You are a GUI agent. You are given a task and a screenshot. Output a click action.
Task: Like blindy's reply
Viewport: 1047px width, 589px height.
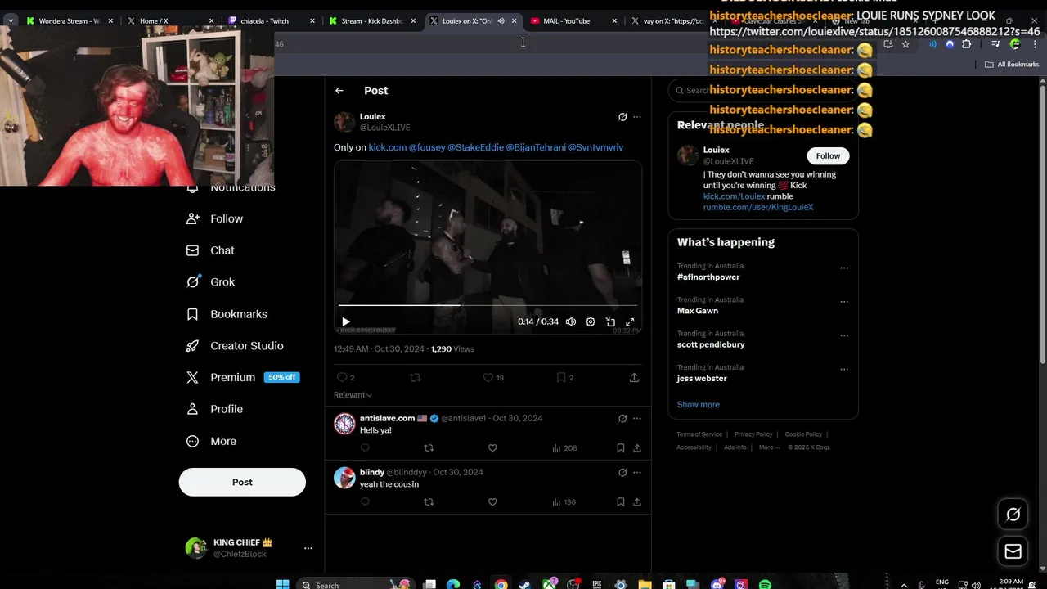(x=492, y=502)
